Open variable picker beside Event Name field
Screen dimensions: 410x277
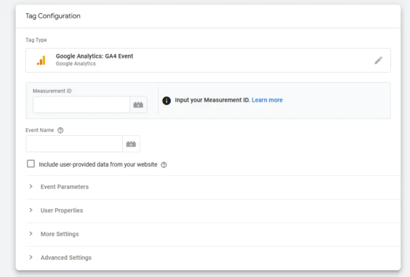(131, 144)
